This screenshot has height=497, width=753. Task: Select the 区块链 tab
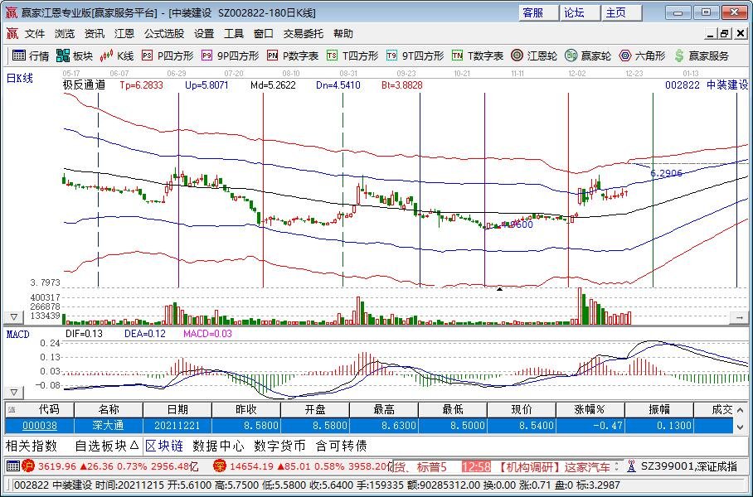(x=164, y=446)
